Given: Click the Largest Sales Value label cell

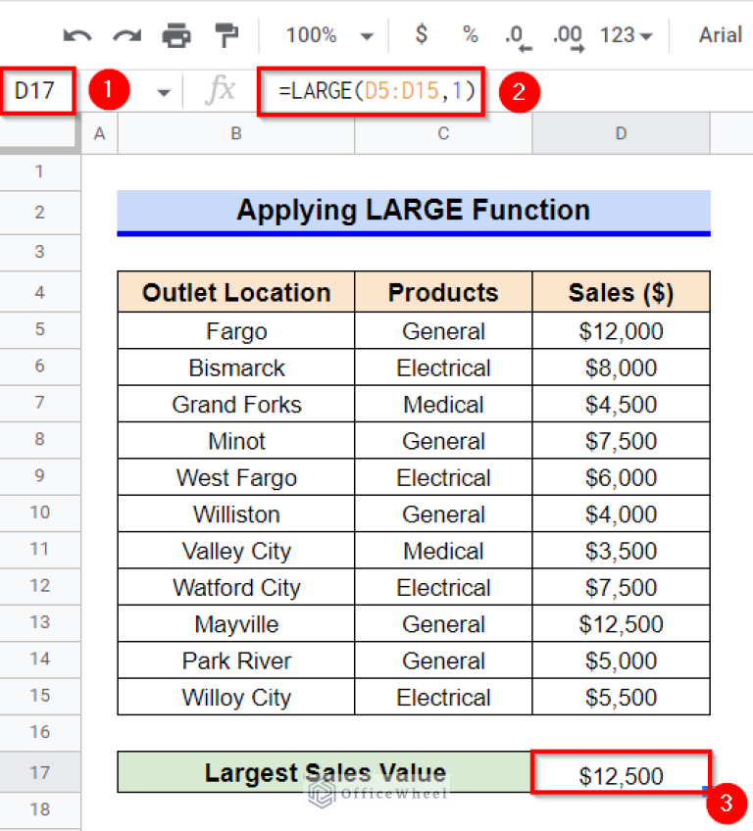Looking at the screenshot, I should click(324, 773).
